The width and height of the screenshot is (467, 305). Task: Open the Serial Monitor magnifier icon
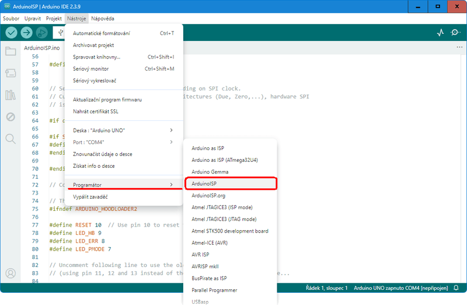(x=455, y=33)
